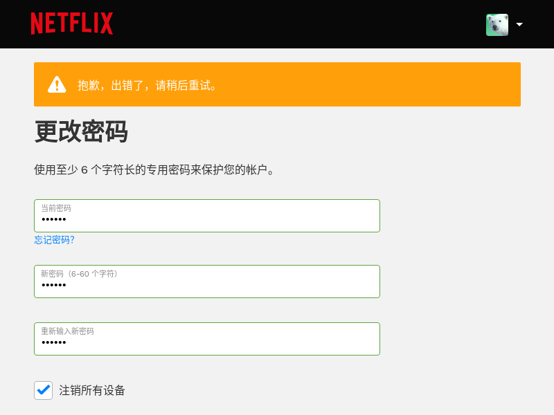The width and height of the screenshot is (554, 415).
Task: Focus the 重新输入新密码 field
Action: (207, 339)
